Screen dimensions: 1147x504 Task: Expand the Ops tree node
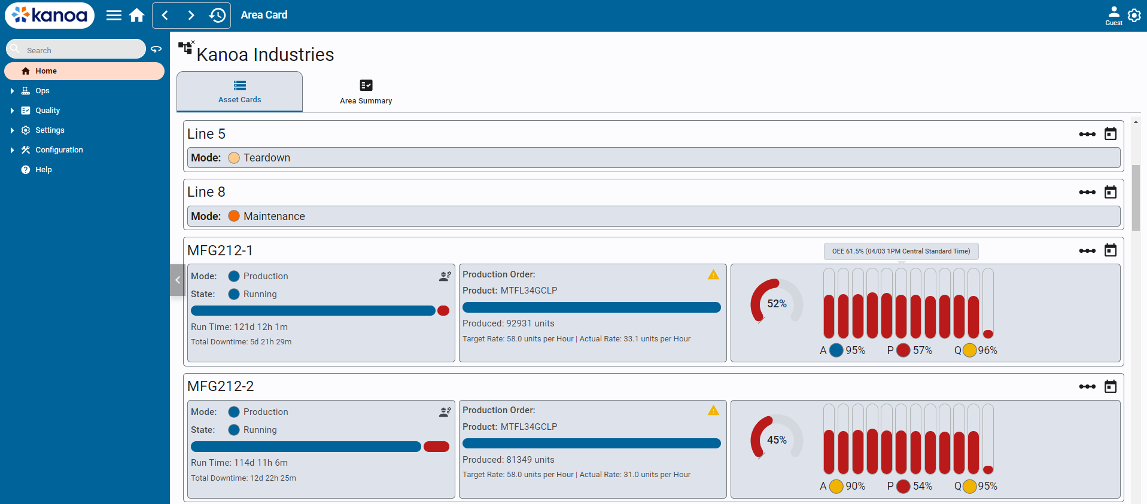[x=12, y=91]
